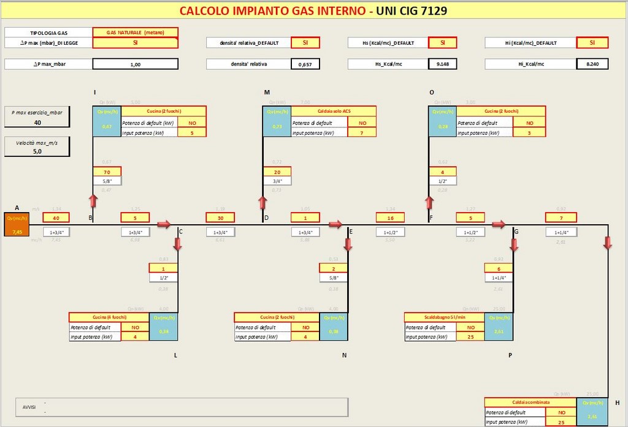Click the red down arrow below node G
The image size is (628, 427).
[514, 244]
